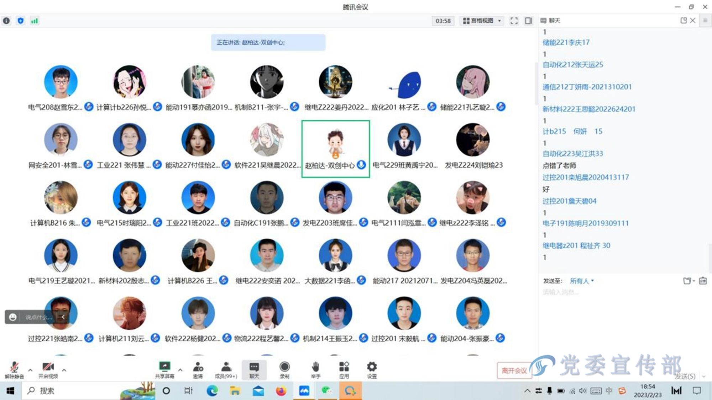Viewport: 712px width, 400px height.
Task: Click the 离开会议 leave meeting button
Action: 514,371
